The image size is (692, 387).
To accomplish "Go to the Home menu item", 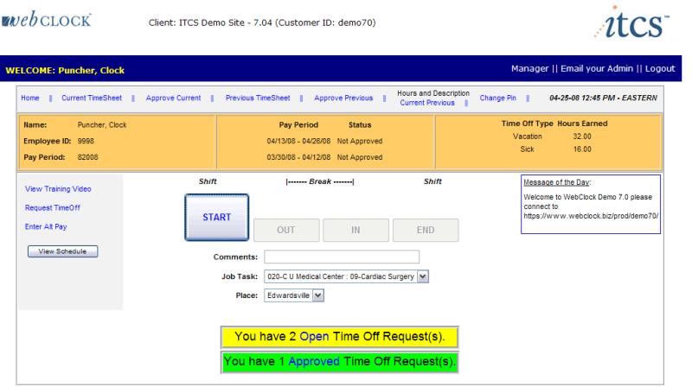I will point(30,98).
